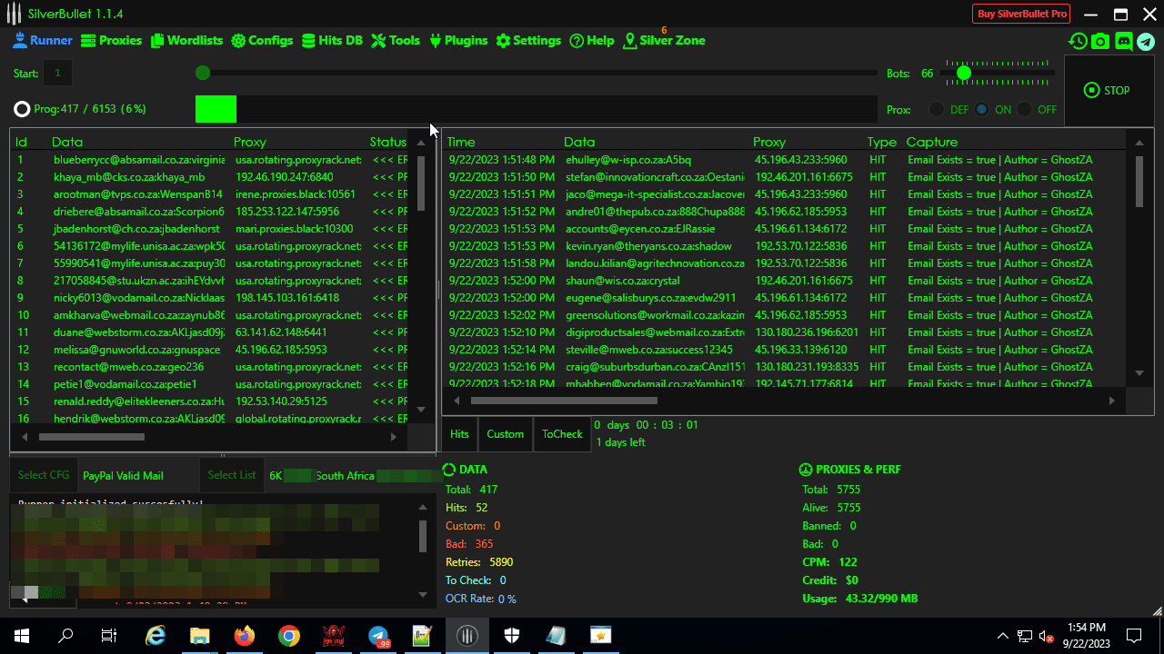Open Windows taskbar search
Viewport: 1164px width, 654px height.
click(65, 636)
